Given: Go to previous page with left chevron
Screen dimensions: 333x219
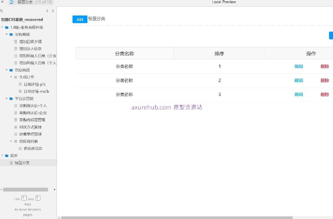Looking at the screenshot, I should (x=47, y=11).
